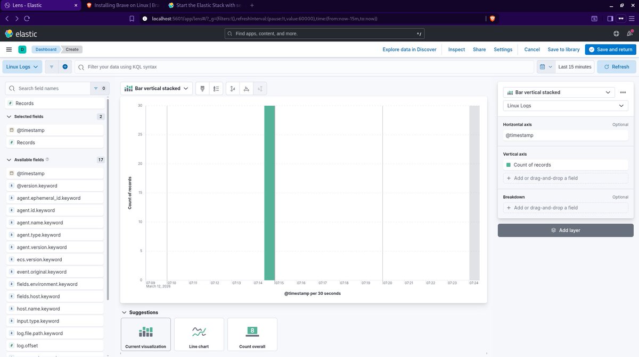Click Save to library
The image size is (639, 357).
click(563, 49)
